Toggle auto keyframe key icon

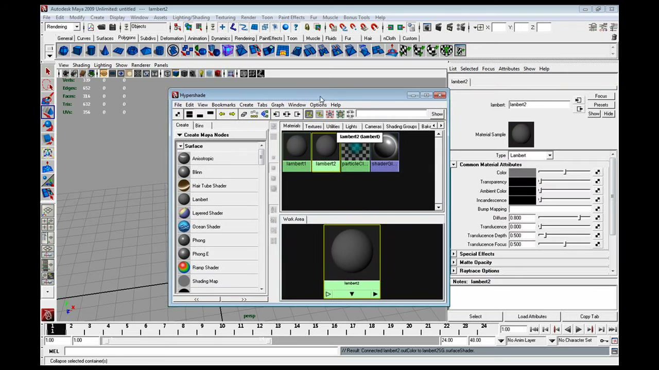pyautogui.click(x=604, y=340)
